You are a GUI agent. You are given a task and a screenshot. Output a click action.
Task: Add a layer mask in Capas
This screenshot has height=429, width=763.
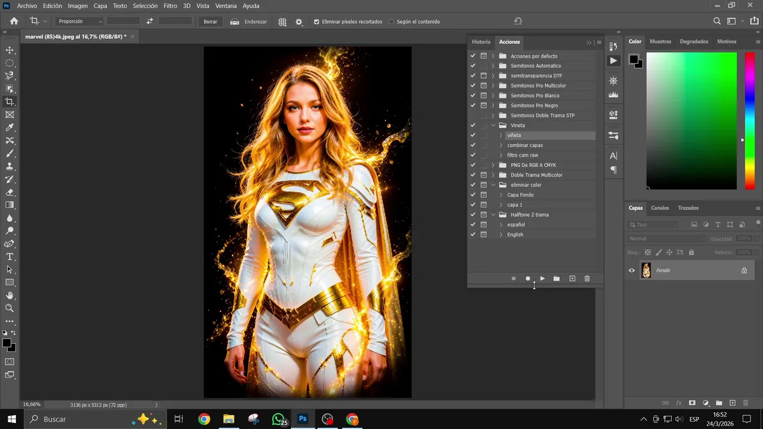tap(692, 403)
